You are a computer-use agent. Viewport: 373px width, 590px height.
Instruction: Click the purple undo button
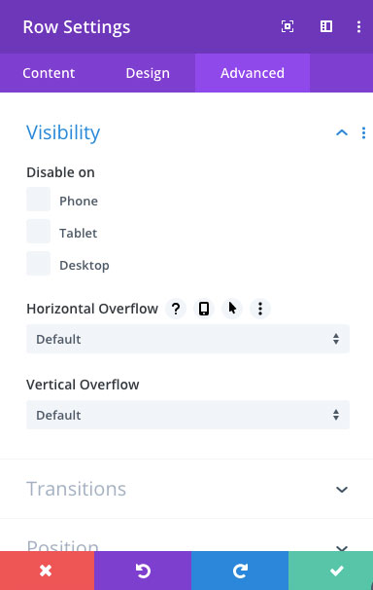click(x=143, y=571)
